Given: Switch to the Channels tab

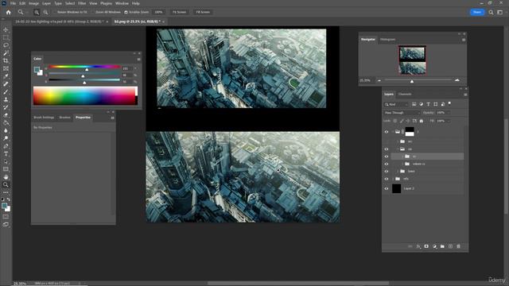Looking at the screenshot, I should point(405,95).
